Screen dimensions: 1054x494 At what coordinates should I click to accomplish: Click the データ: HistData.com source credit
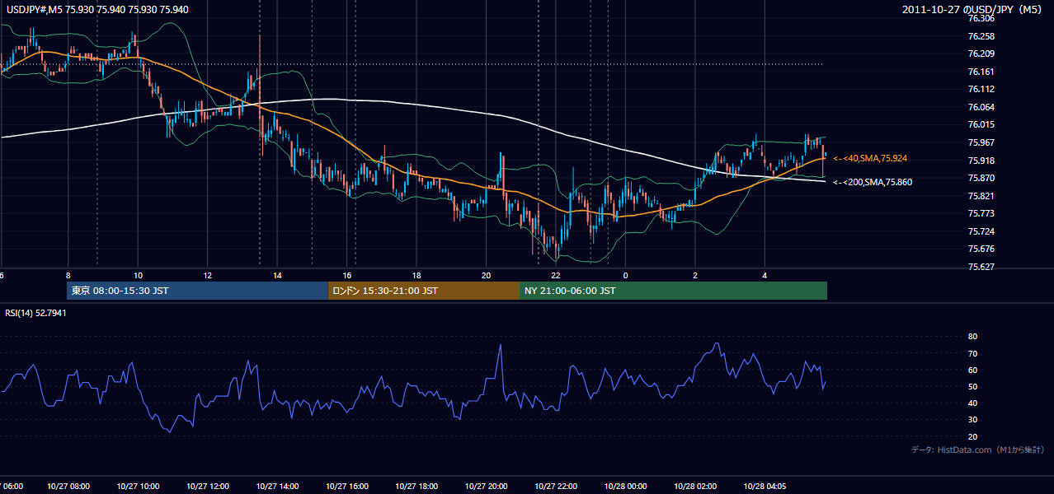click(x=977, y=450)
